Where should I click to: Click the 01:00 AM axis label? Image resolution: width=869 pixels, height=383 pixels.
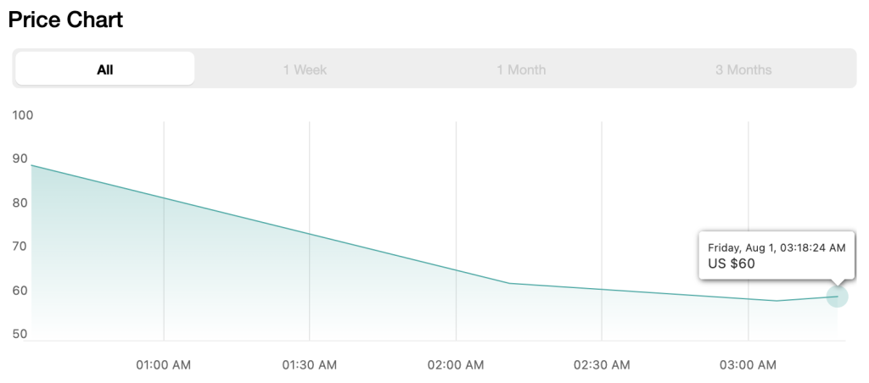[x=164, y=364]
